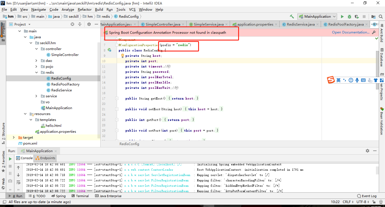Rerun MainApplication from the Run panel
This screenshot has width=385, height=207.
10,159
